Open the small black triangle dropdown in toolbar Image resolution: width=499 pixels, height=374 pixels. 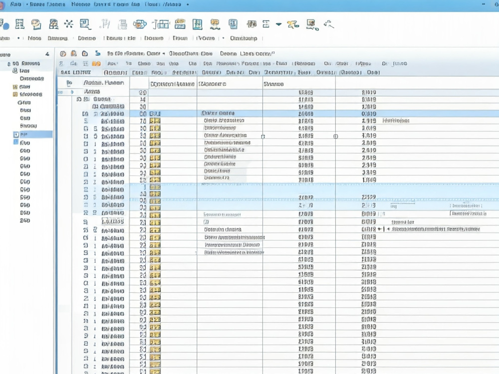click(278, 24)
